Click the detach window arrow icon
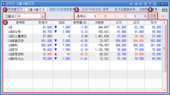 pyautogui.click(x=145, y=4)
